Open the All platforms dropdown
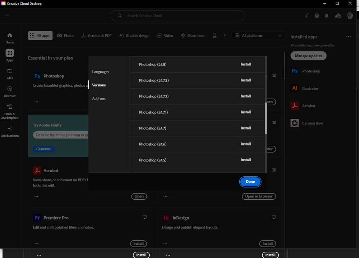Image resolution: width=359 pixels, height=258 pixels. point(258,36)
